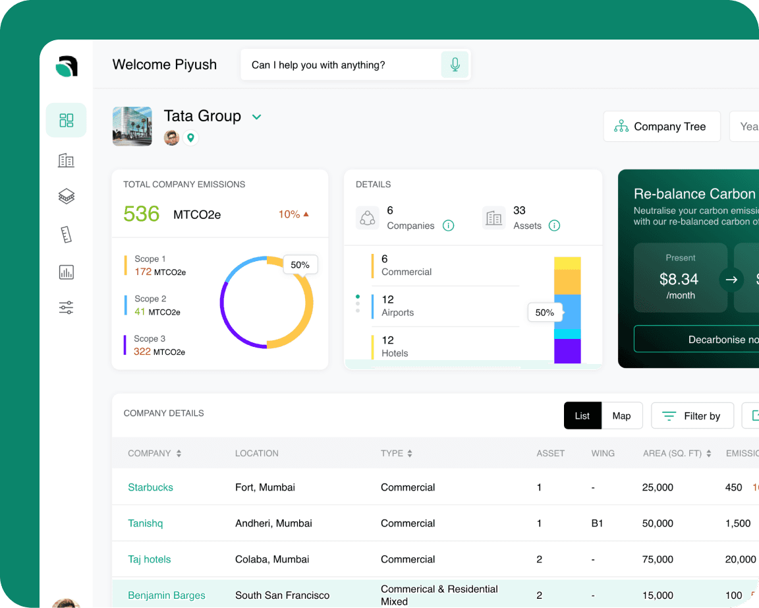759x608 pixels.
Task: Click the 10% increase triangle indicator
Action: coord(306,214)
